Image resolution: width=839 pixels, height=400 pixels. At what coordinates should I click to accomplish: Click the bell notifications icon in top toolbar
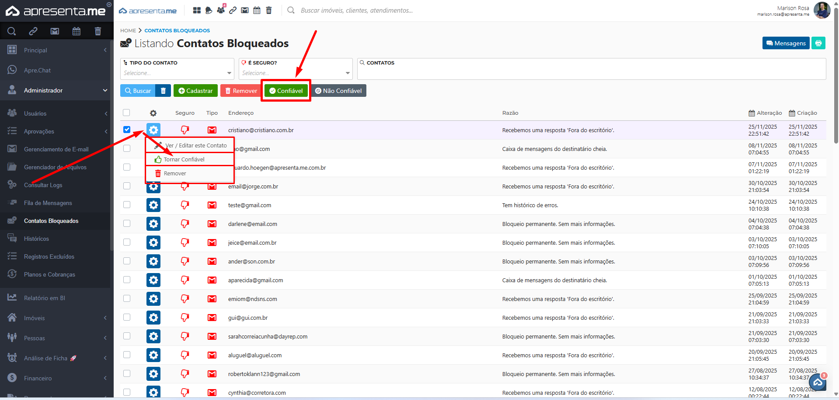tap(209, 10)
